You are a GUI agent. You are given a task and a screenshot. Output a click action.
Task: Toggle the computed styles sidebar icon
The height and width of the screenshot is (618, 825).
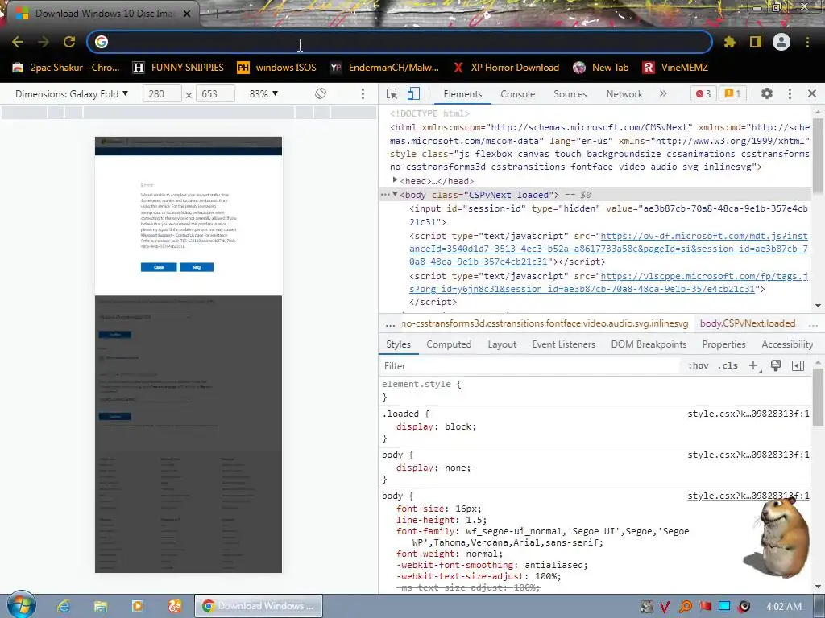tap(798, 366)
